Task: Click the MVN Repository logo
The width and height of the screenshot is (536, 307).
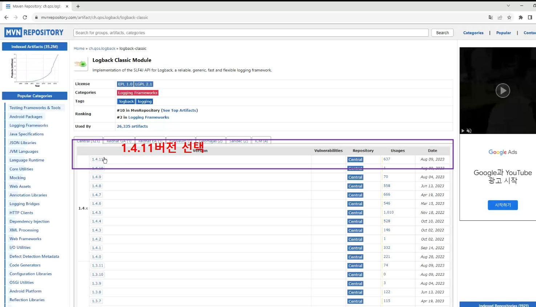Action: click(x=34, y=32)
